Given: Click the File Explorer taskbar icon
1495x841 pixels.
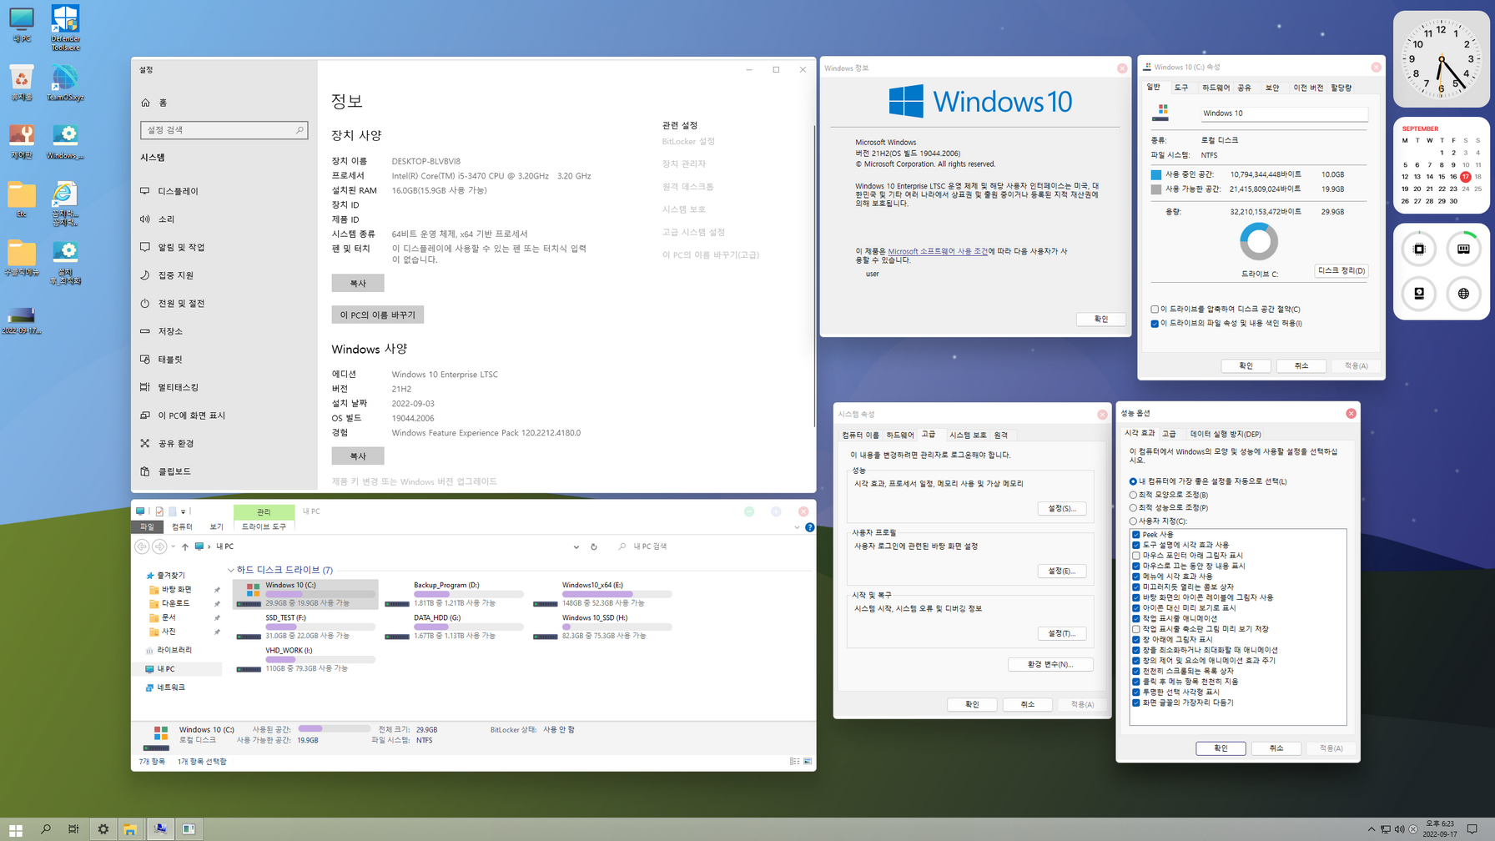Looking at the screenshot, I should (x=130, y=829).
